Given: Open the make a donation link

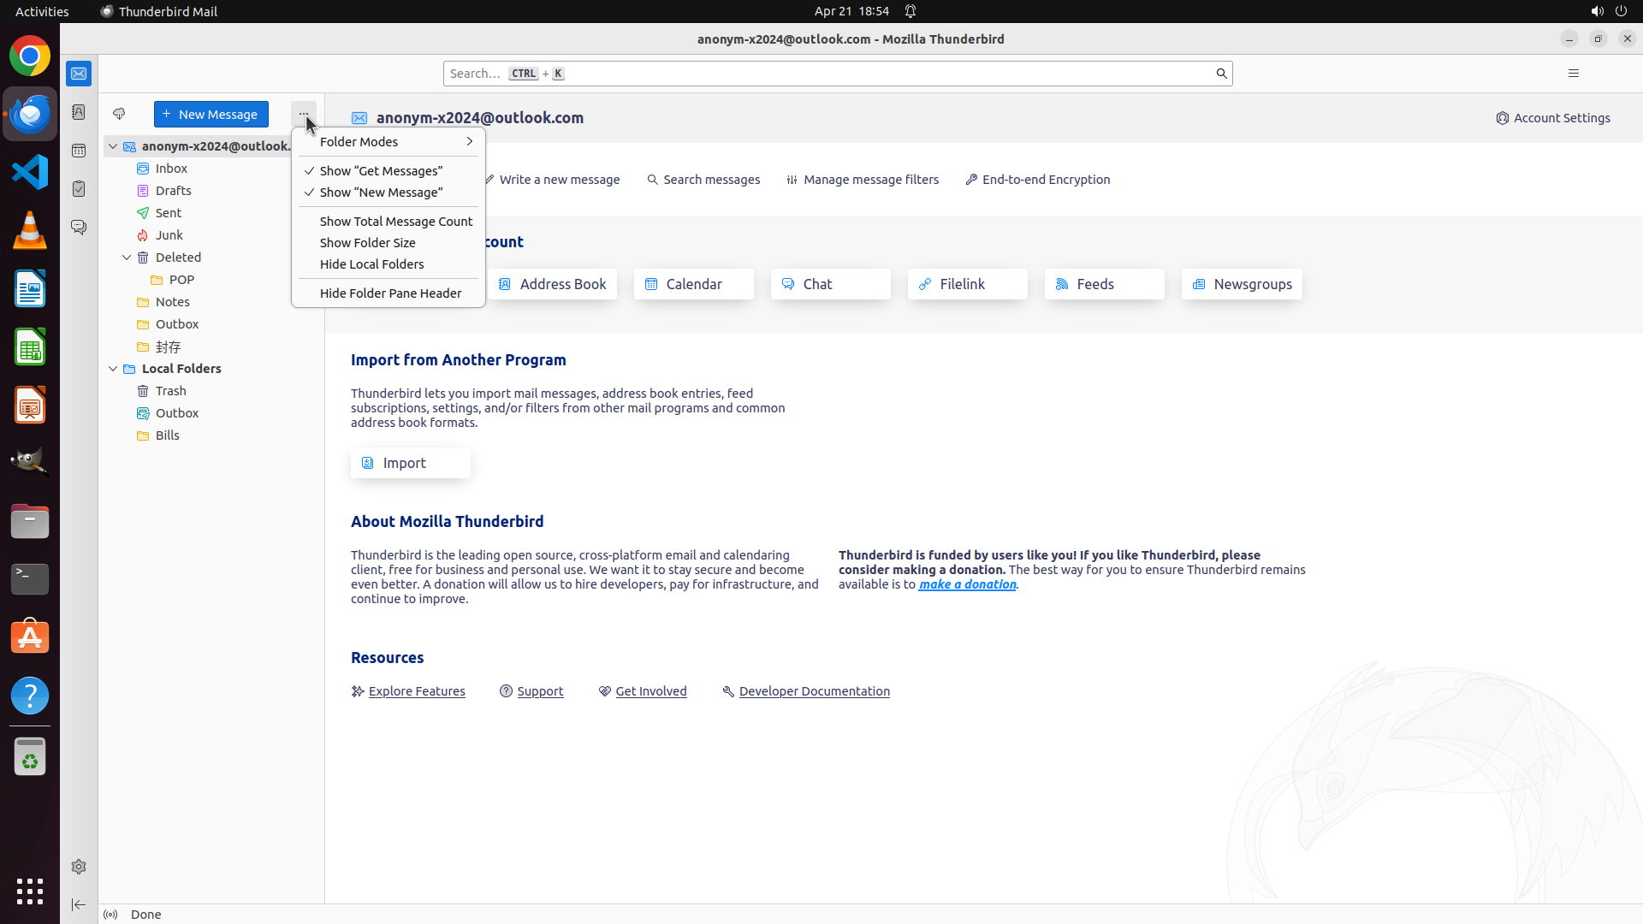Looking at the screenshot, I should coord(967,584).
